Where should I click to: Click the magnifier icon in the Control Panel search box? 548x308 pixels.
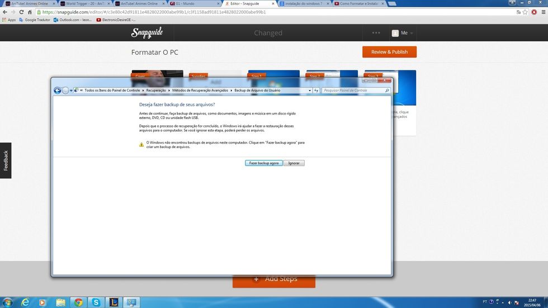(x=387, y=91)
